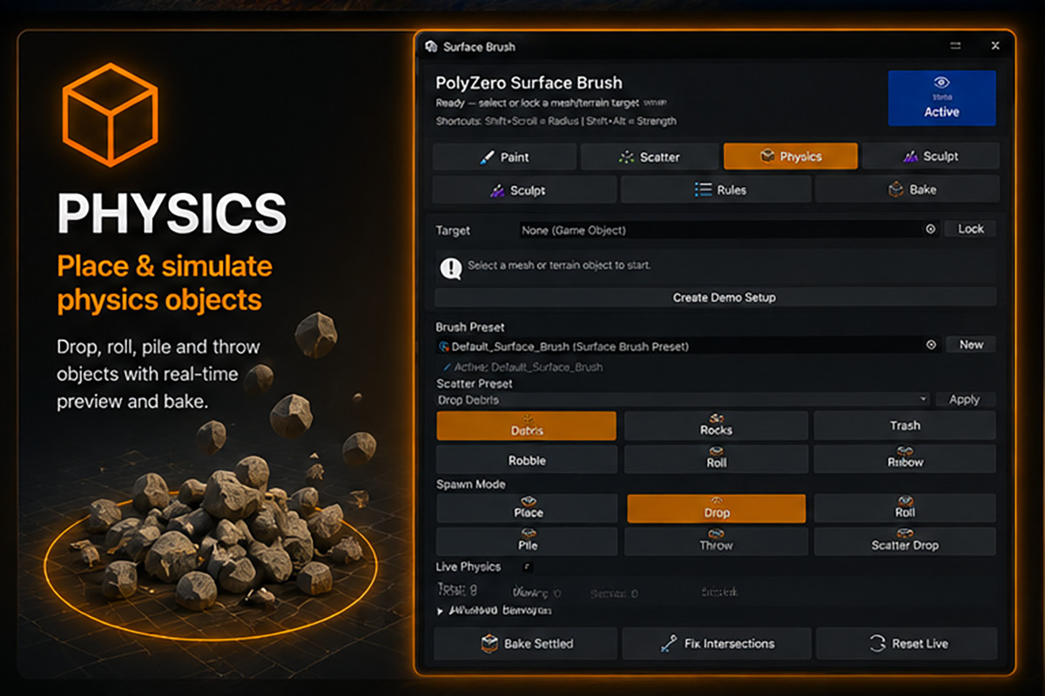Screen dimensions: 1045x696
Task: Click the Reset Live refresh icon
Action: (878, 644)
